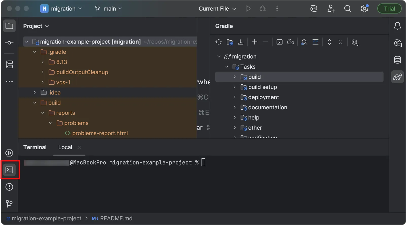Collapse the problems folder

tap(51, 123)
